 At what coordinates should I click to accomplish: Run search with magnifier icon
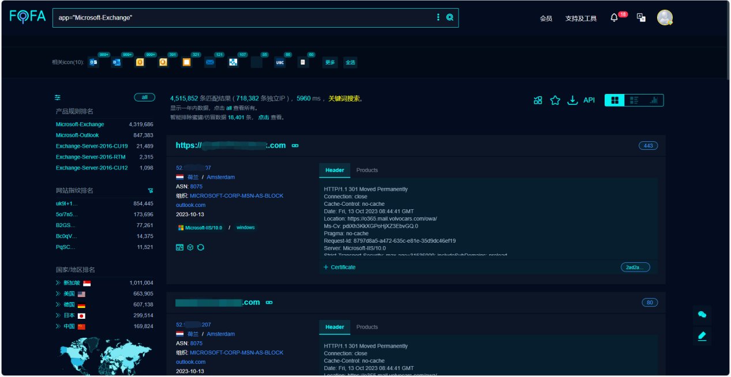[x=450, y=17]
